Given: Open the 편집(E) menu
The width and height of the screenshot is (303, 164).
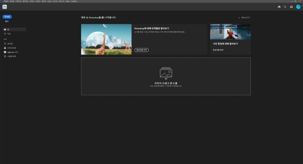Looking at the screenshot, I should coord(12,1).
